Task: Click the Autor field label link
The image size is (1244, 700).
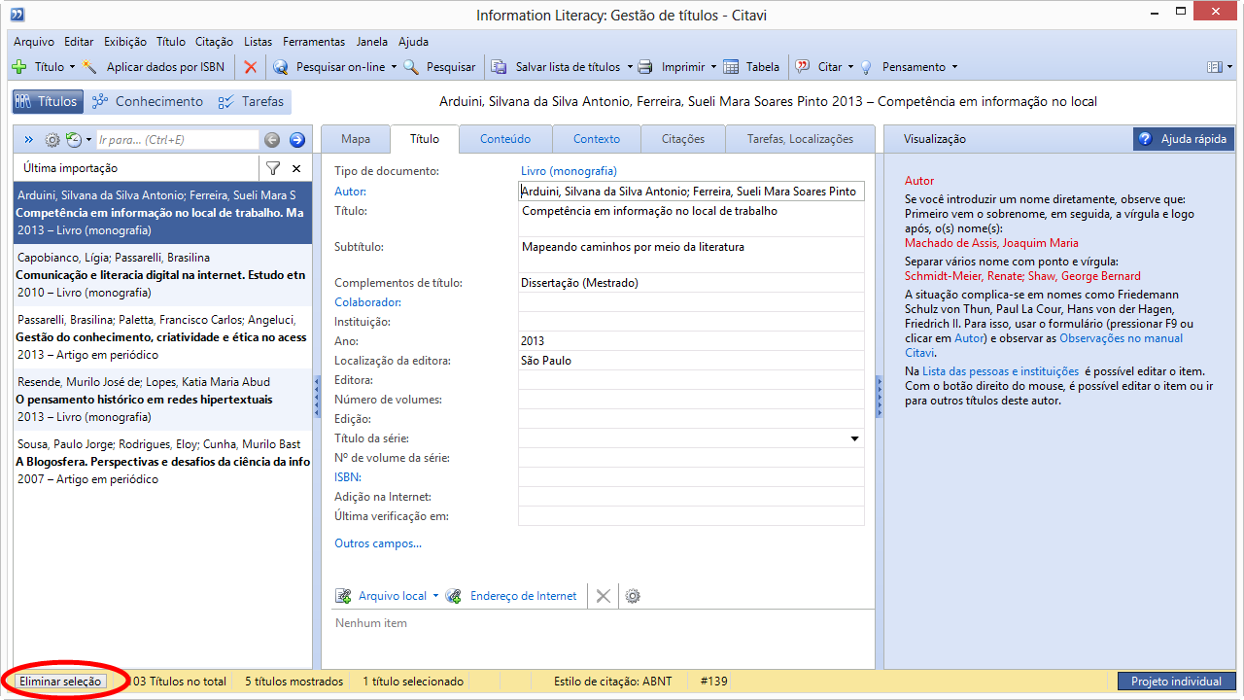Action: 350,192
